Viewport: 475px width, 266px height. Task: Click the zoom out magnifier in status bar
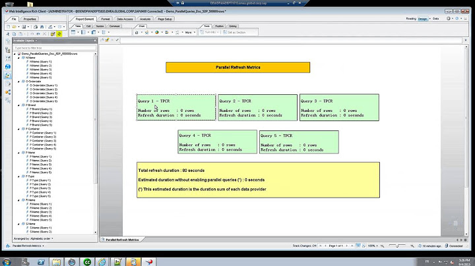(x=382, y=246)
